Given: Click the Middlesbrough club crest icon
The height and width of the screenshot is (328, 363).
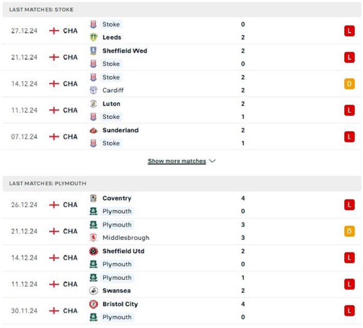Looking at the screenshot, I should (93, 238).
